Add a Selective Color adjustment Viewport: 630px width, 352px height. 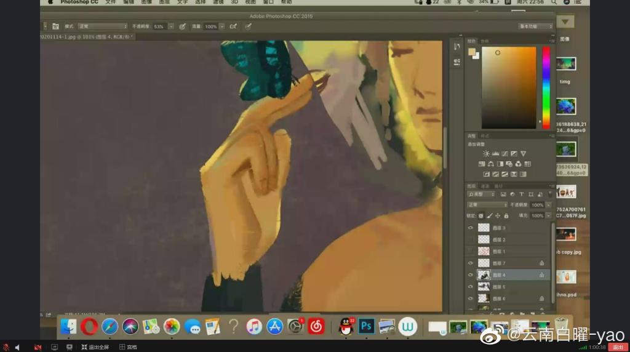(514, 174)
